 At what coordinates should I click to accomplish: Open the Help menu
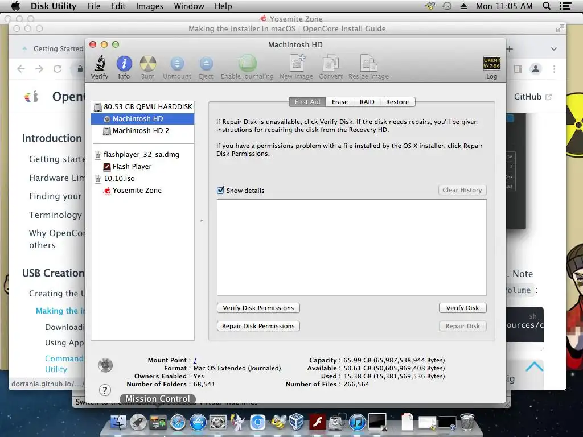click(223, 6)
